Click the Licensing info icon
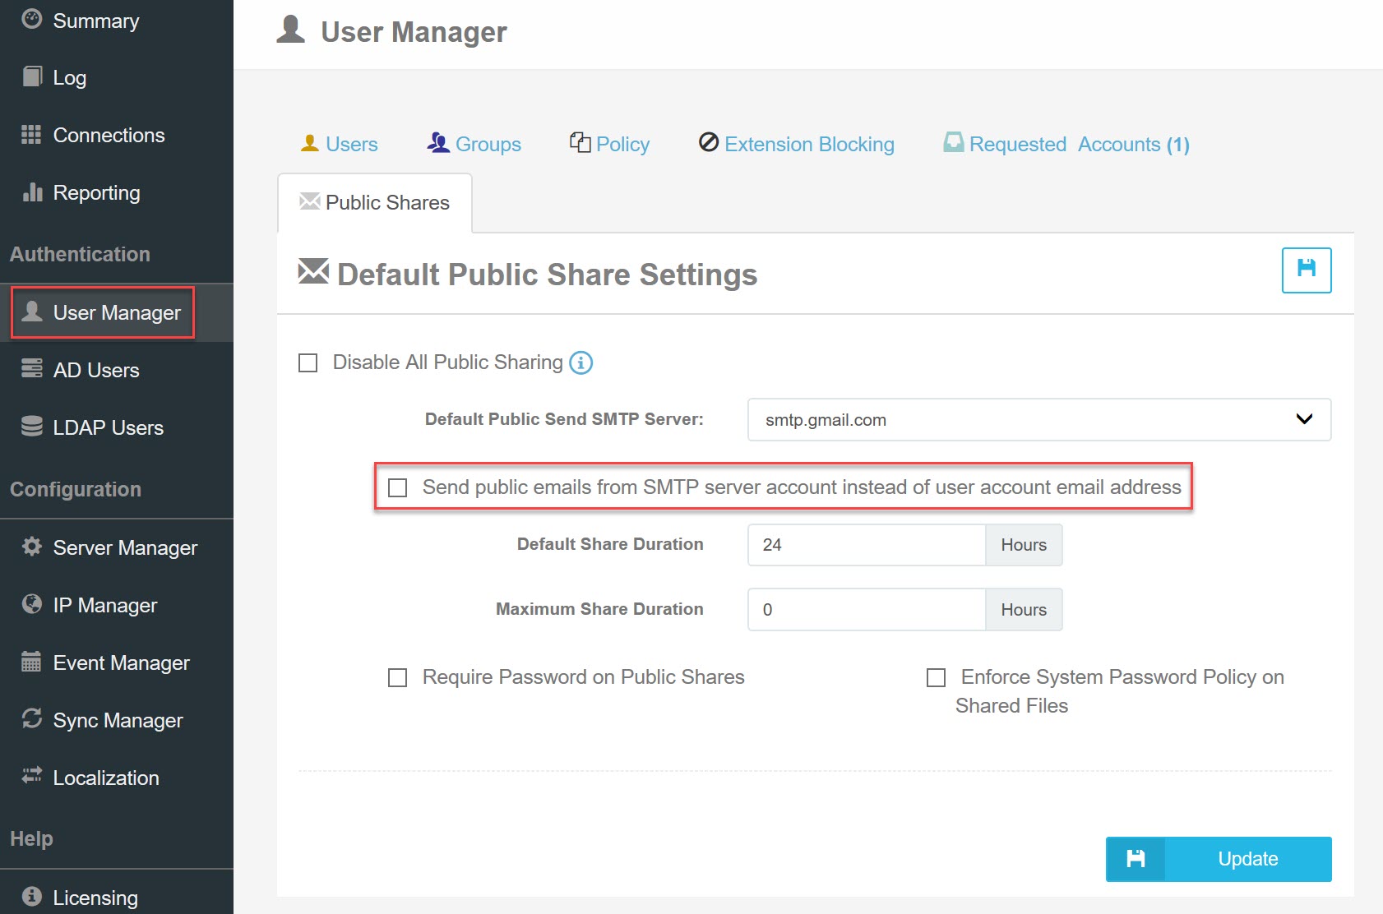 (32, 896)
